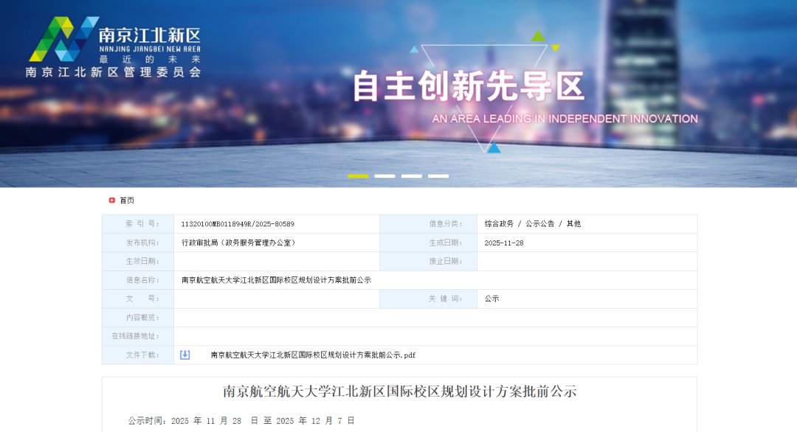
Task: Click the 南京江北新区管理委员会 header text
Action: [x=114, y=72]
